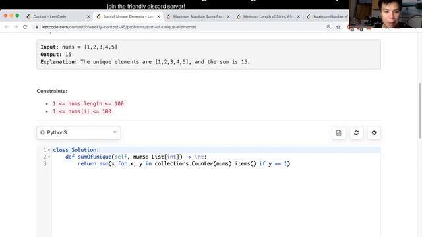The width and height of the screenshot is (422, 237).
Task: Click line number 3 in the editor gutter
Action: 45,163
